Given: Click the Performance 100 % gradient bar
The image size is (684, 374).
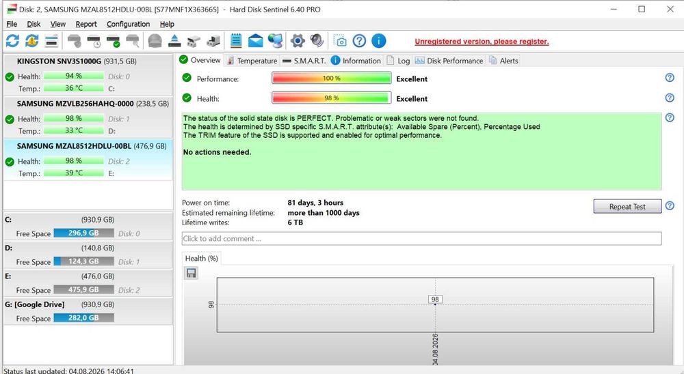Looking at the screenshot, I should (x=332, y=78).
